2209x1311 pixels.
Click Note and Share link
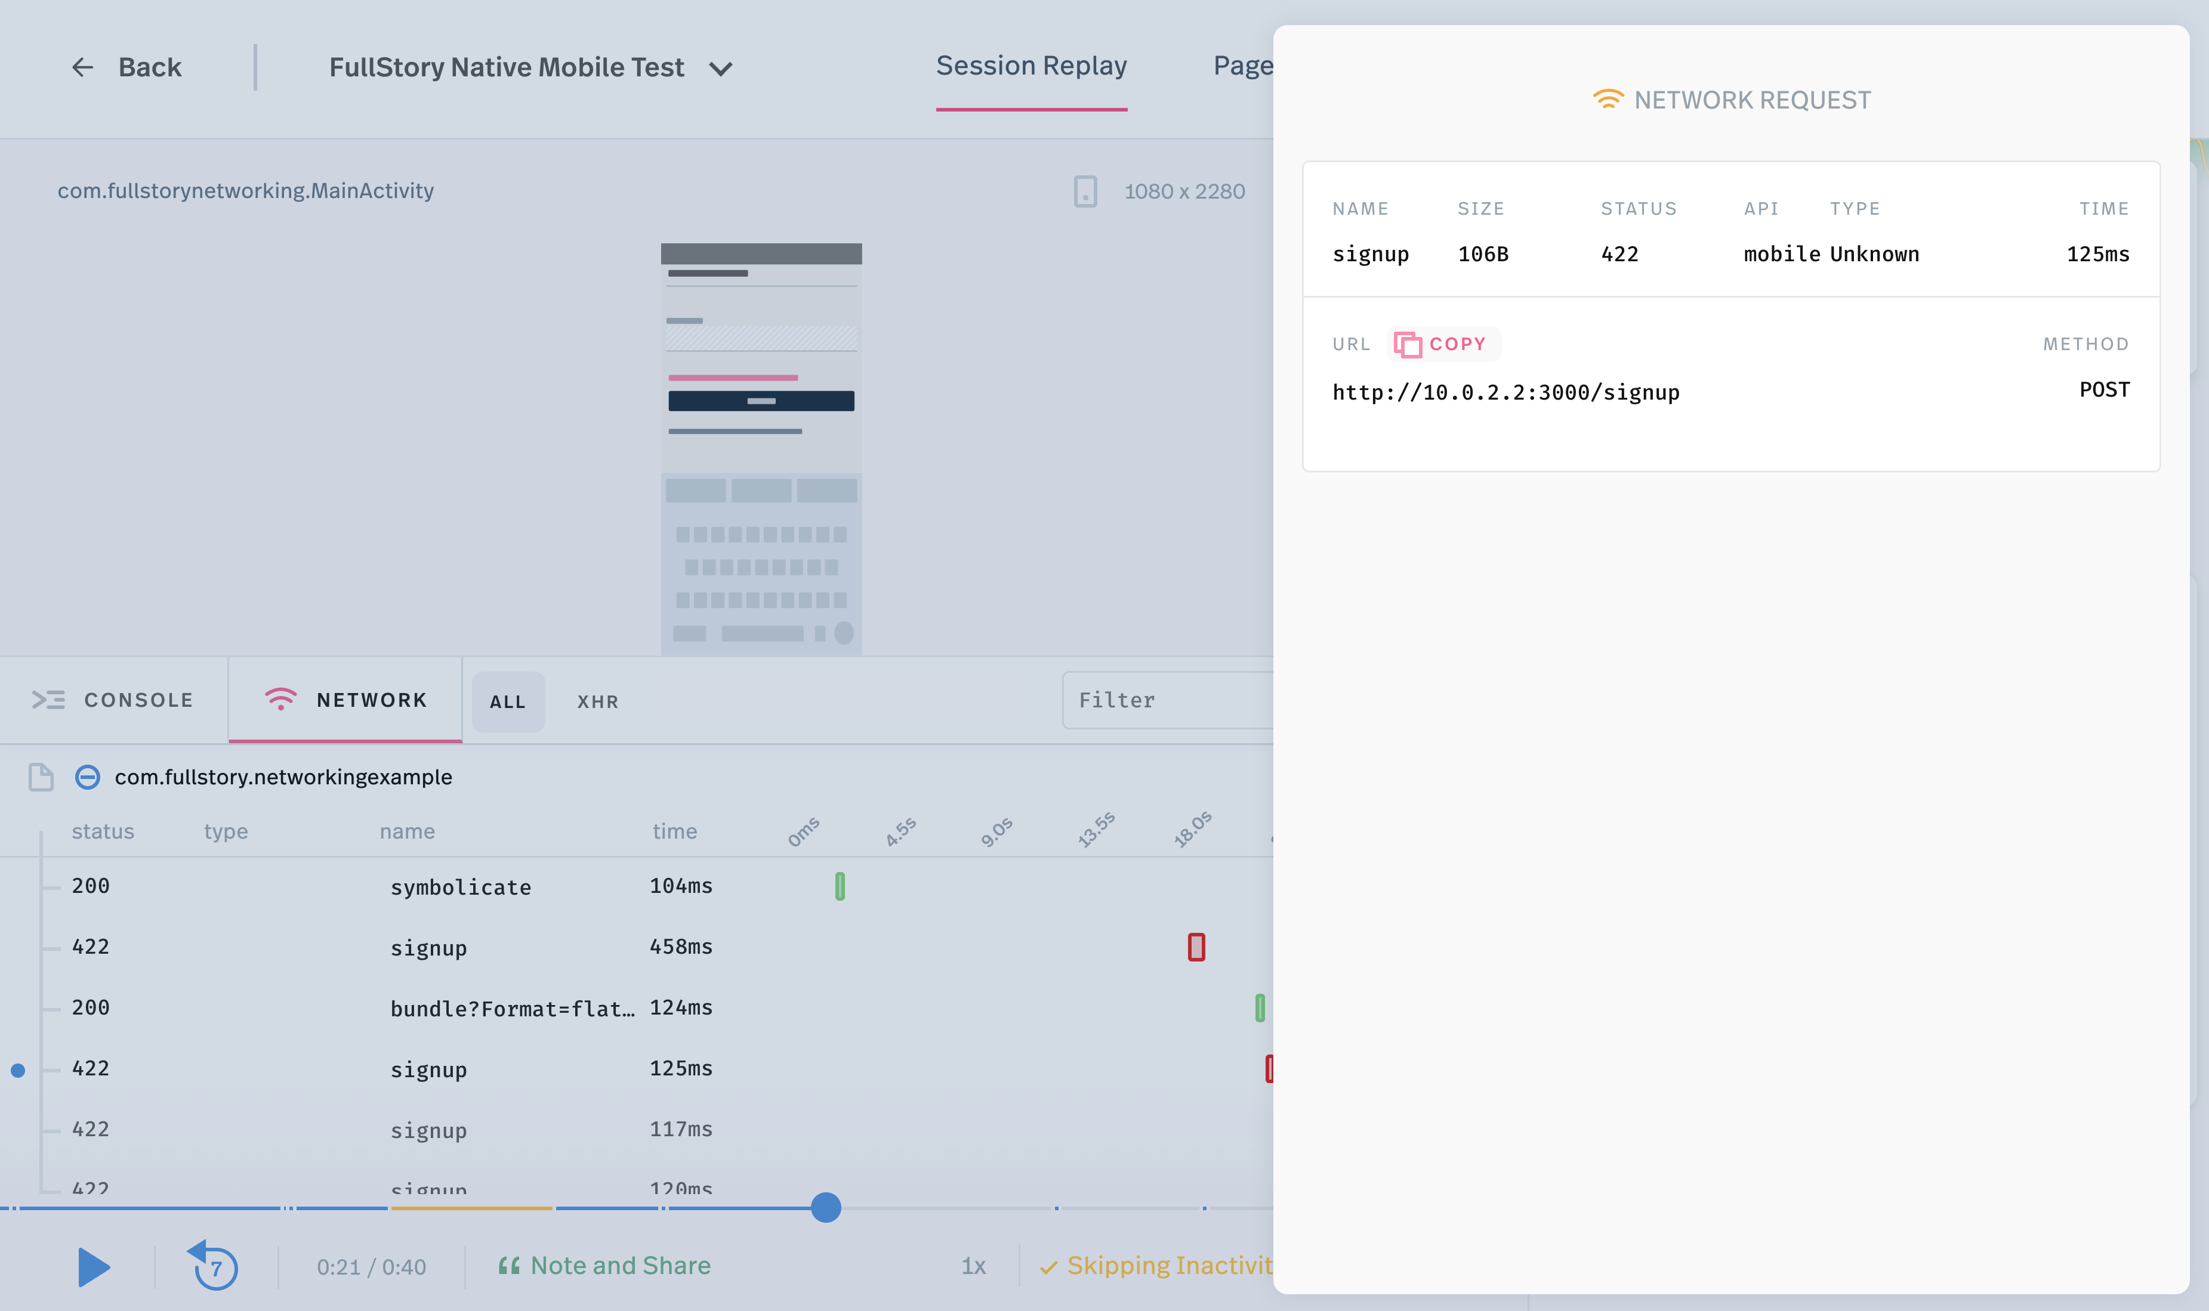[x=621, y=1266]
